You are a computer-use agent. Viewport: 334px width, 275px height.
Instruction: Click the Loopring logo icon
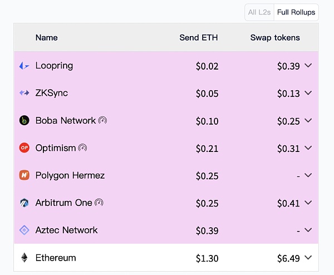pyautogui.click(x=24, y=66)
